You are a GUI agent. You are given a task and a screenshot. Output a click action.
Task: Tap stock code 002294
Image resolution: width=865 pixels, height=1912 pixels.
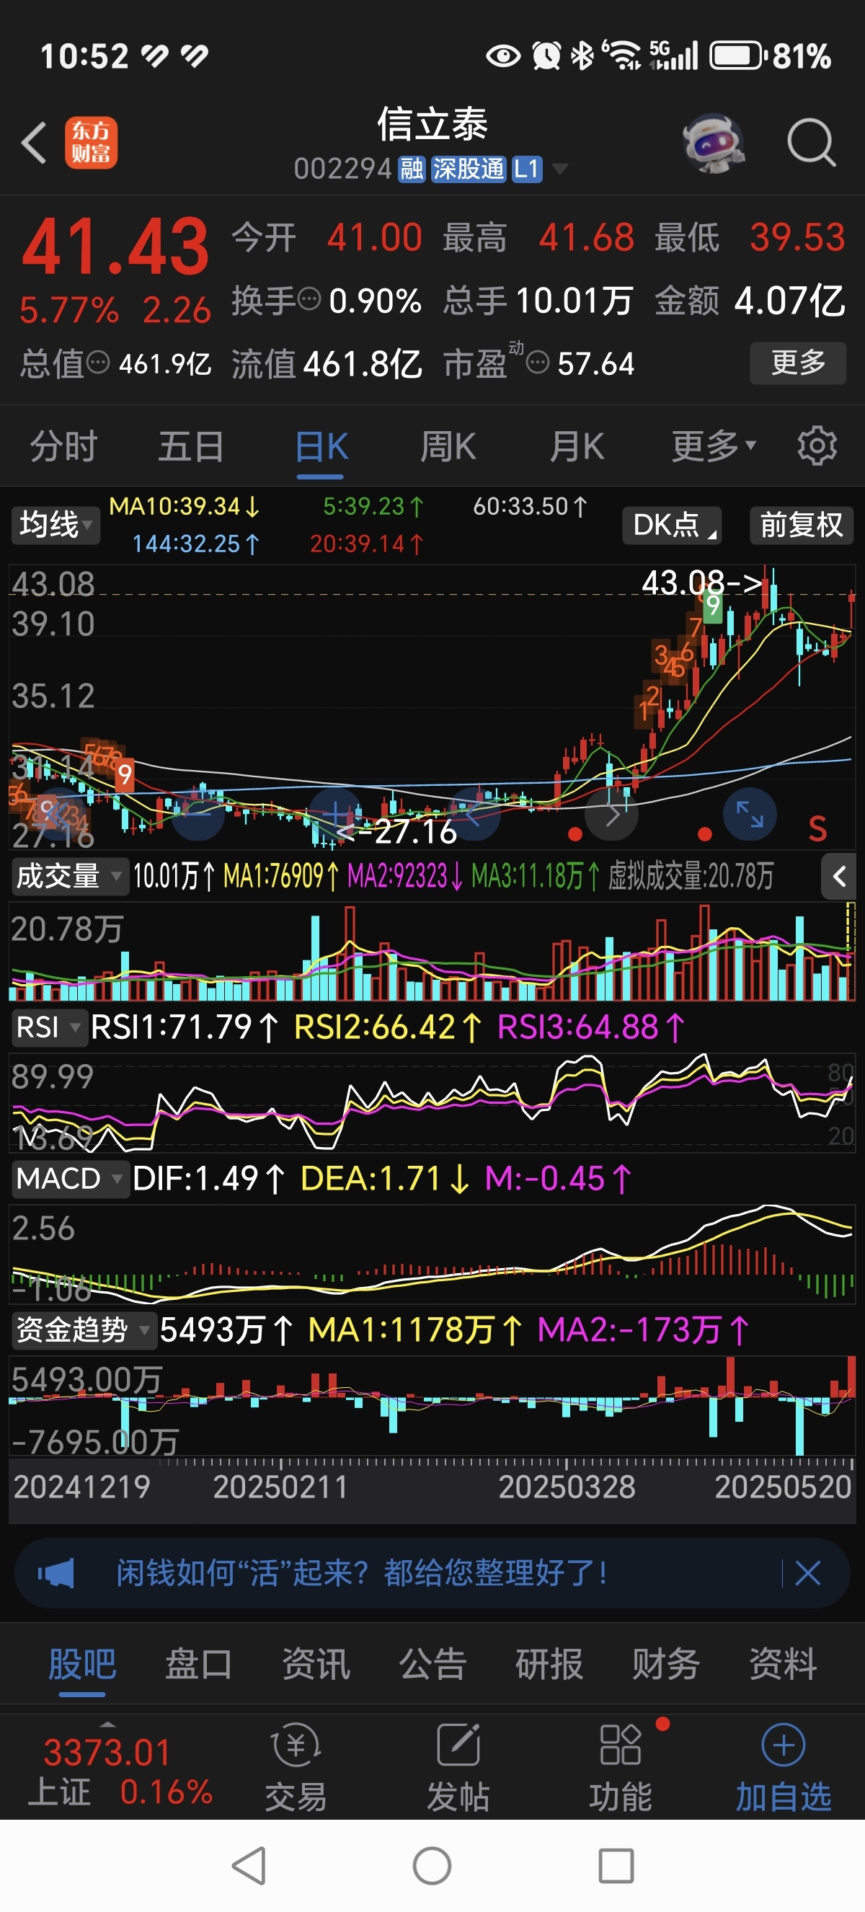pyautogui.click(x=342, y=169)
